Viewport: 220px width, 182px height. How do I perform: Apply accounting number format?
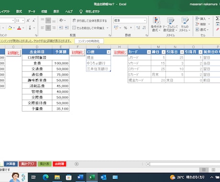click(116, 28)
